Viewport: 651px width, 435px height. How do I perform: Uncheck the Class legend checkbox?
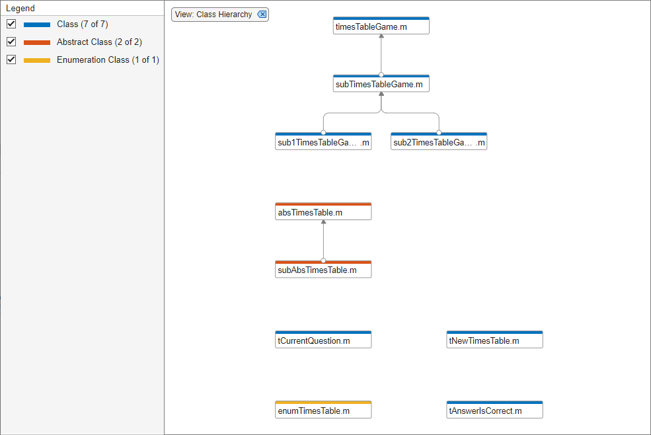[x=11, y=24]
